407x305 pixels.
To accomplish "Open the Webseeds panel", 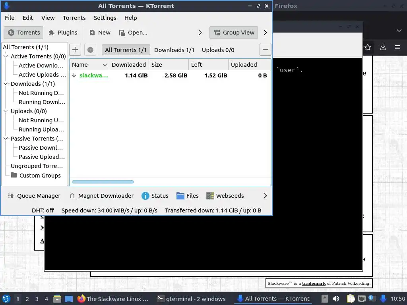I will [225, 196].
